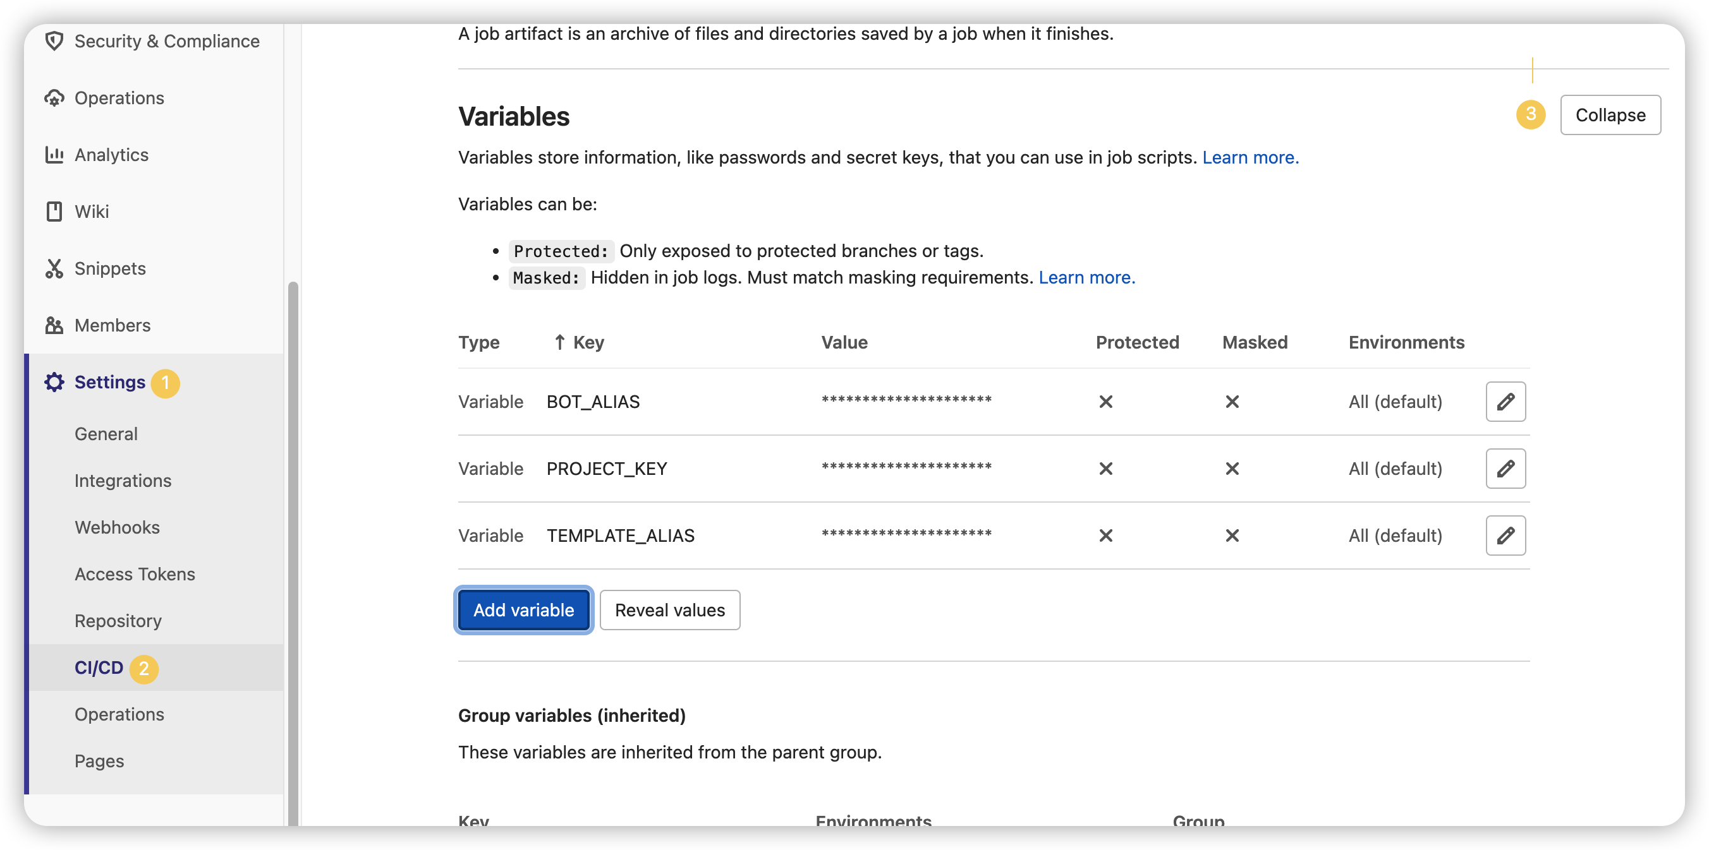Select CI/CD settings item
The image size is (1709, 850).
(x=99, y=667)
